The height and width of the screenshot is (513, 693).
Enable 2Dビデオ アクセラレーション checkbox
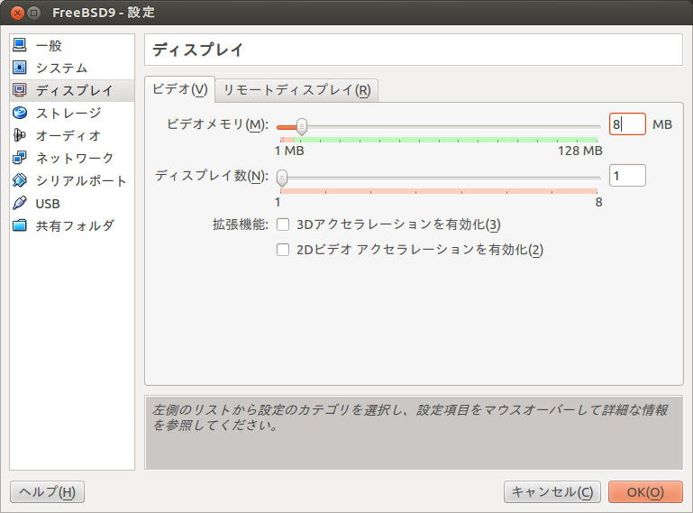coord(283,250)
